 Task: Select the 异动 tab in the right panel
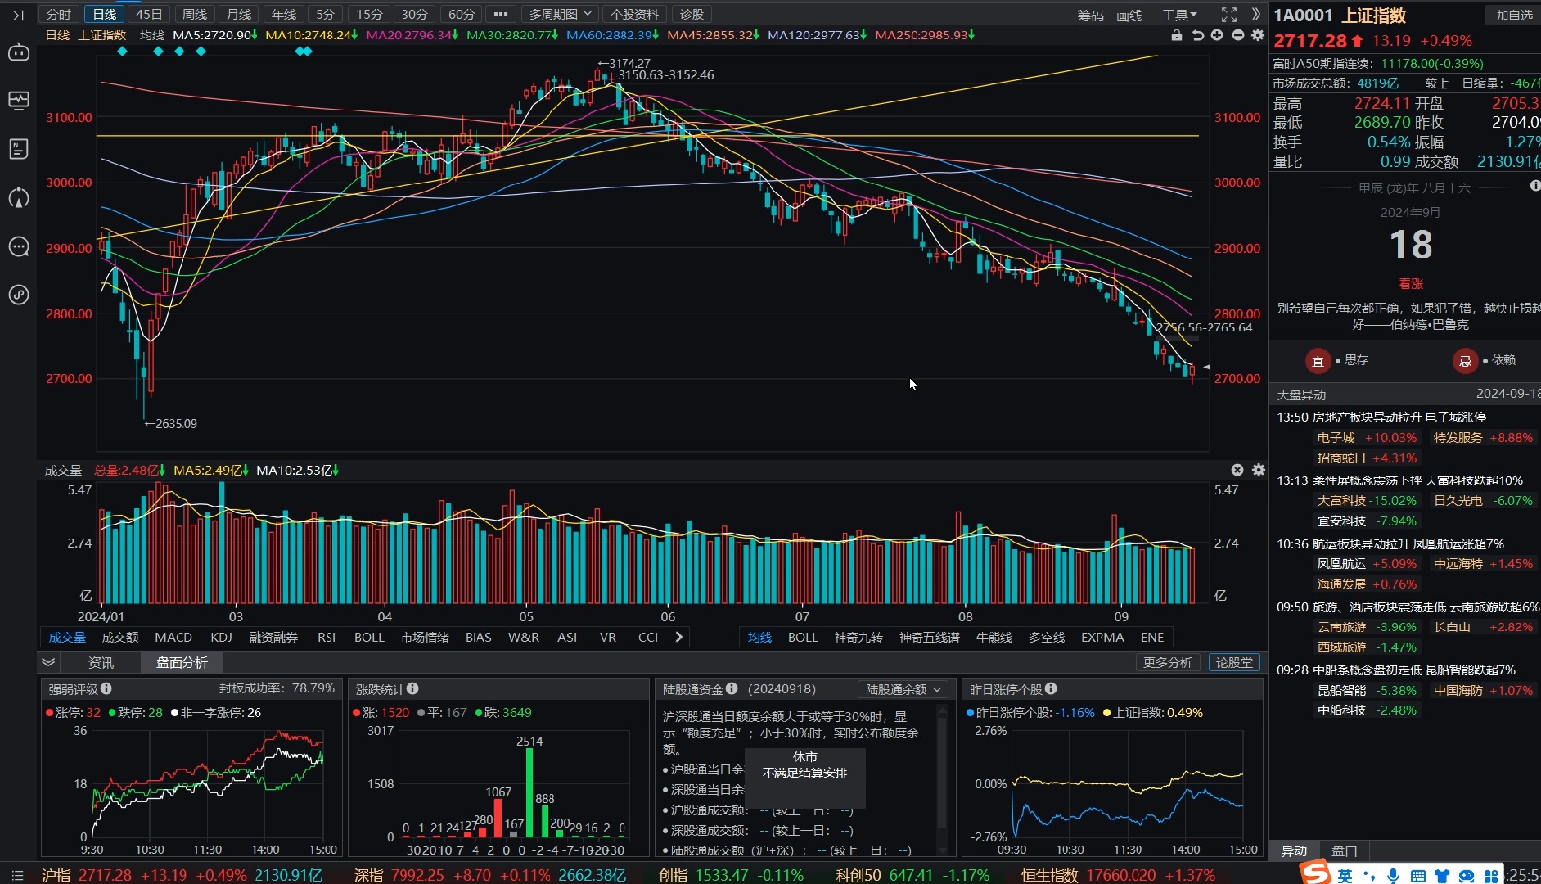coord(1294,850)
